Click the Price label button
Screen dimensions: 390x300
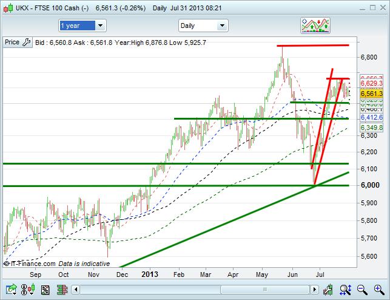pyautogui.click(x=12, y=43)
